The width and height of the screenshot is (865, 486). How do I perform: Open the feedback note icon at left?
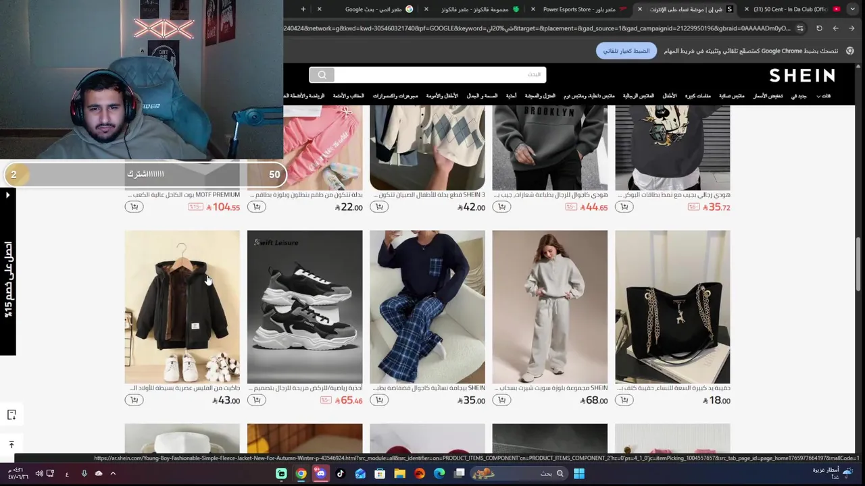tap(11, 414)
